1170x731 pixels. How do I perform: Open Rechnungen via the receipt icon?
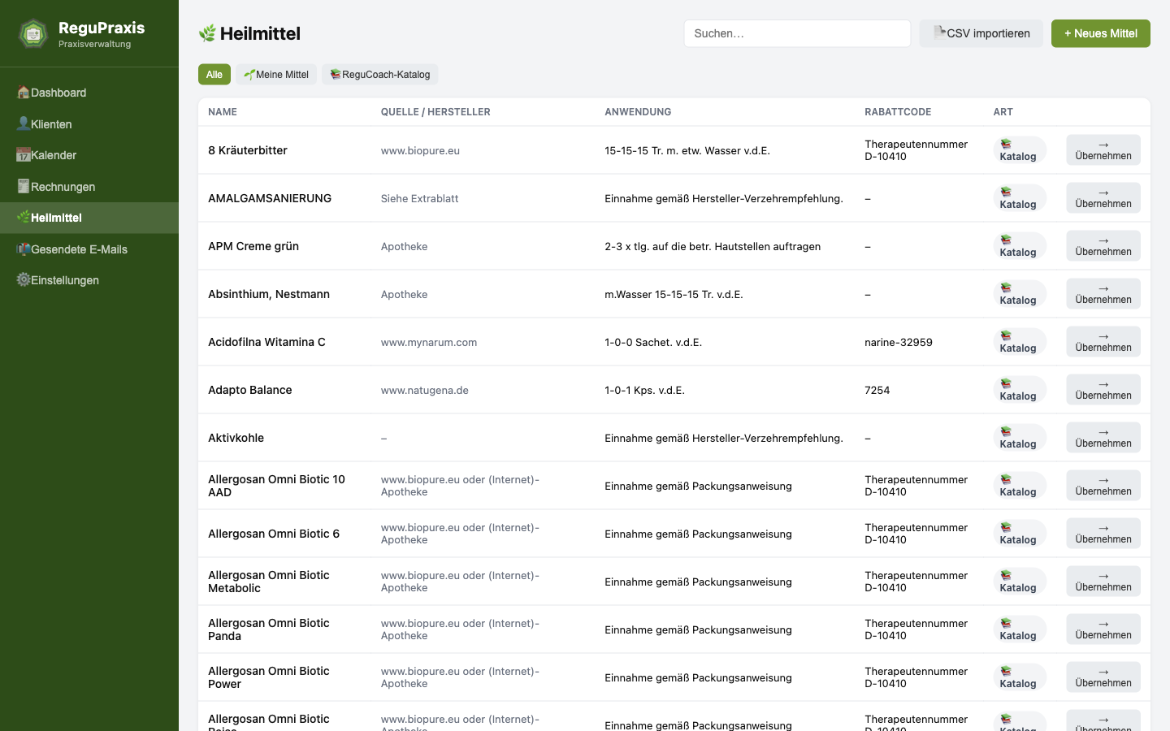(x=24, y=186)
